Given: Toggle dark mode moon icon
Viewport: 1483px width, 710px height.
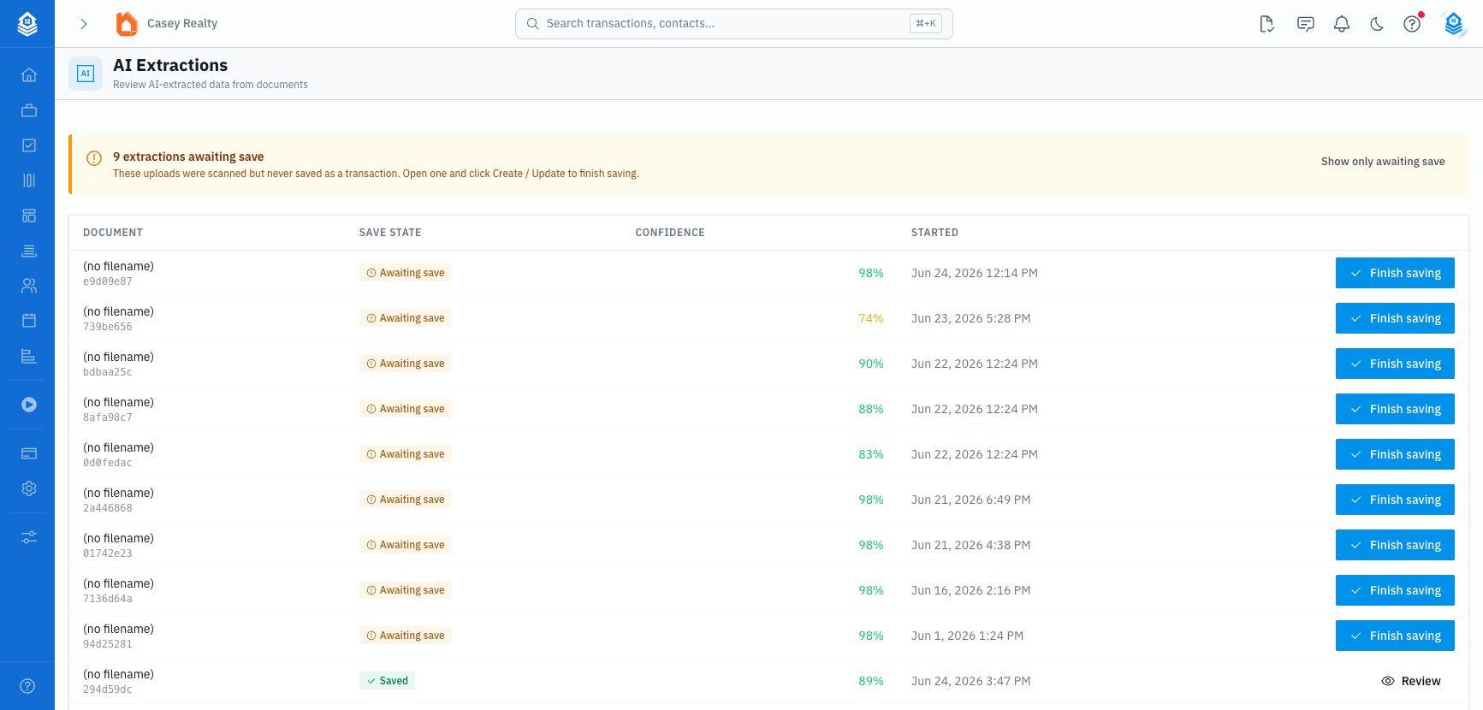Looking at the screenshot, I should pyautogui.click(x=1377, y=24).
